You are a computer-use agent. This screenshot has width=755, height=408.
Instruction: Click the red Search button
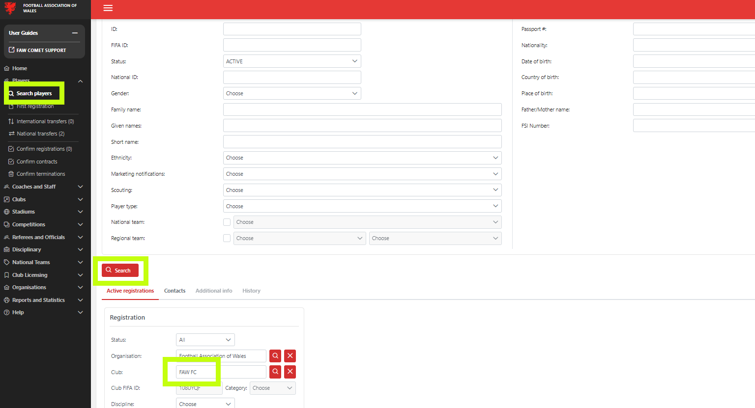point(120,270)
